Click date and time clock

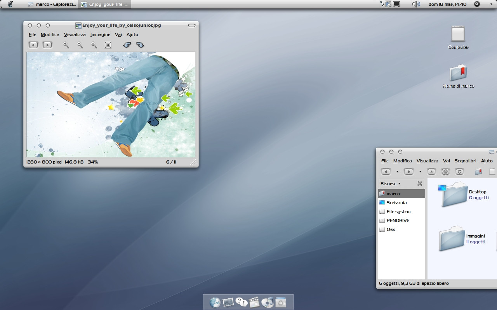tap(448, 4)
